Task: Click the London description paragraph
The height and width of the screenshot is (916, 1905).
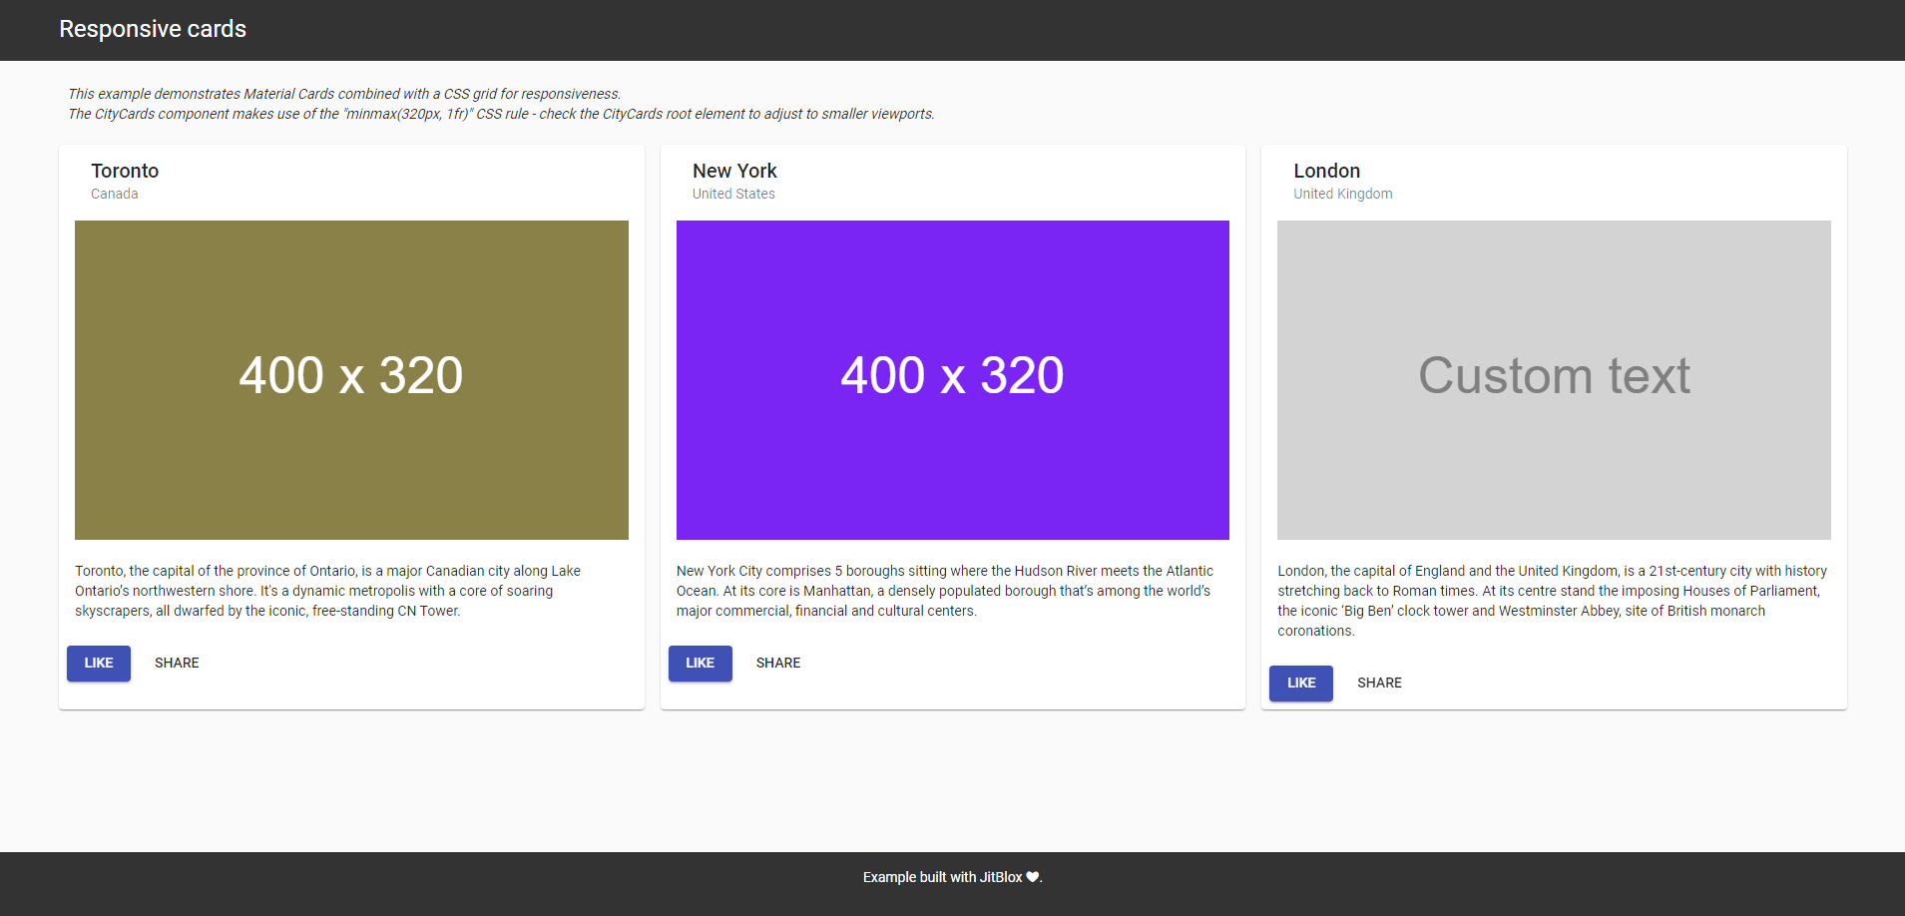Action: tap(1553, 601)
